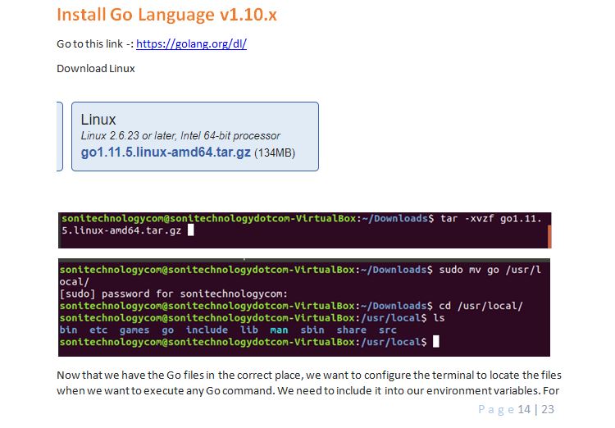The height and width of the screenshot is (428, 615).
Task: Click 'man' directory in ls output
Action: (x=279, y=330)
